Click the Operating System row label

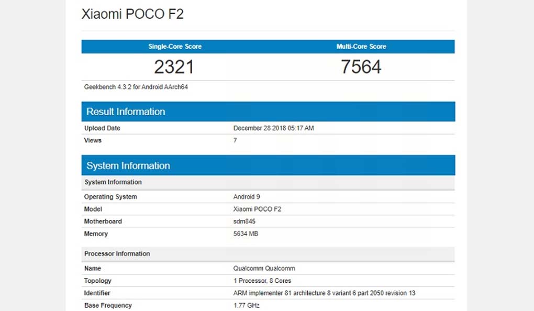click(110, 197)
